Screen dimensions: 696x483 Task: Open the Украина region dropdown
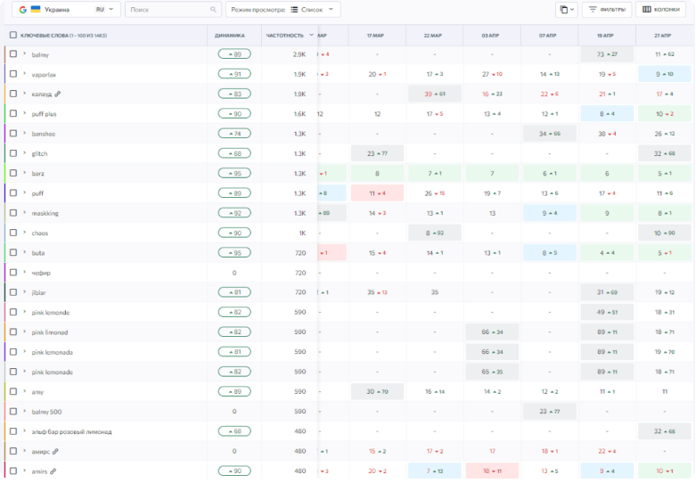pos(66,9)
